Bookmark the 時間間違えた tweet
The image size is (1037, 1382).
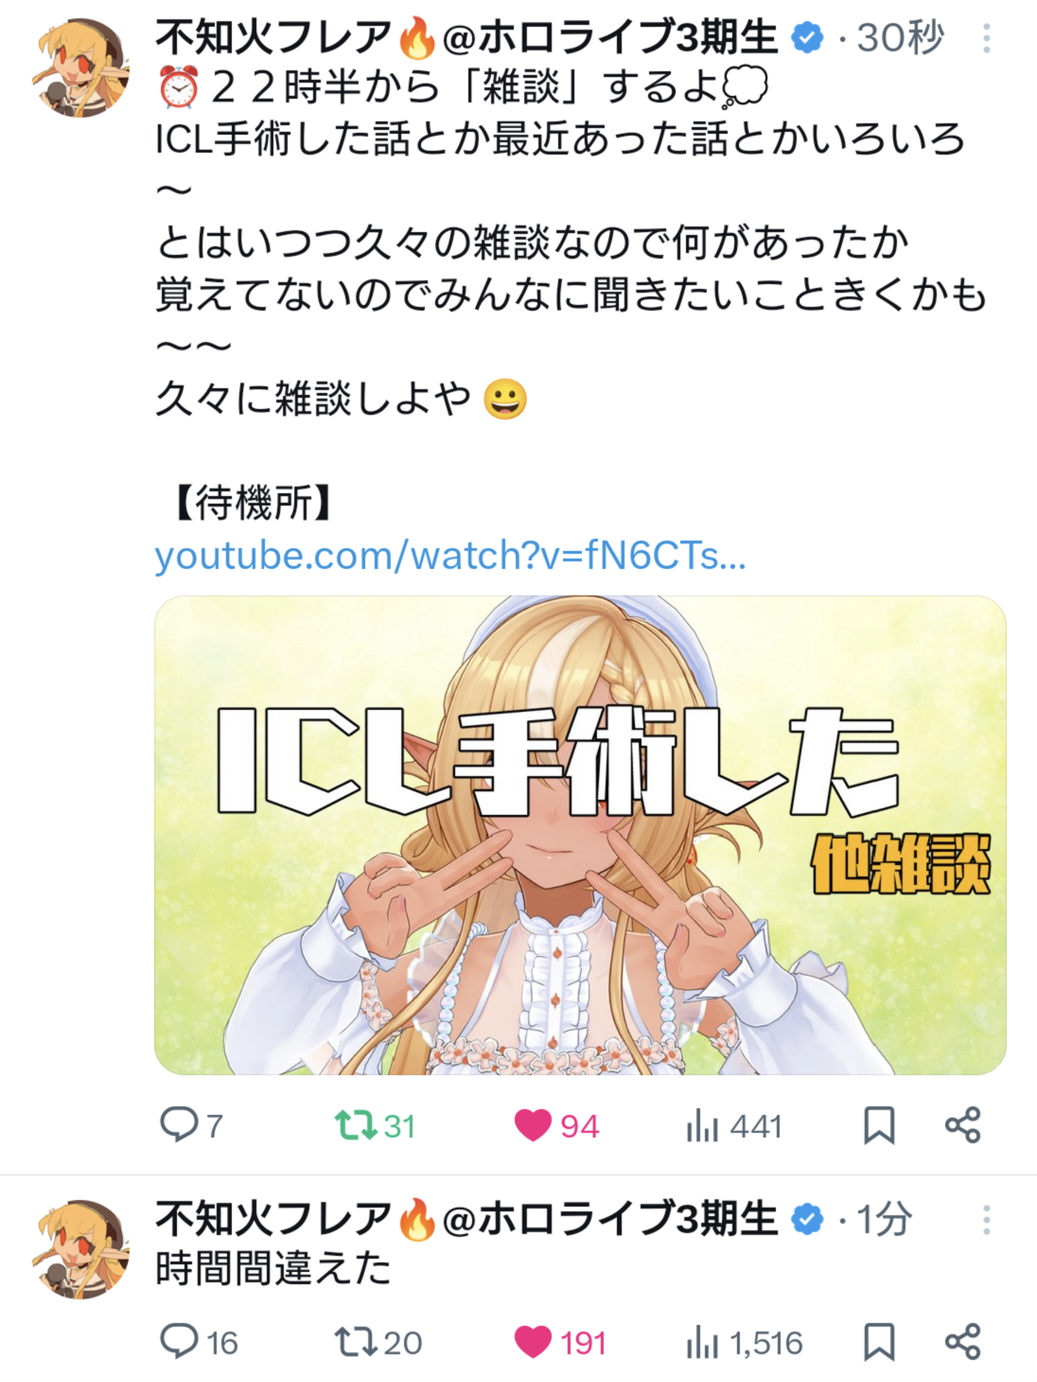coord(879,1342)
